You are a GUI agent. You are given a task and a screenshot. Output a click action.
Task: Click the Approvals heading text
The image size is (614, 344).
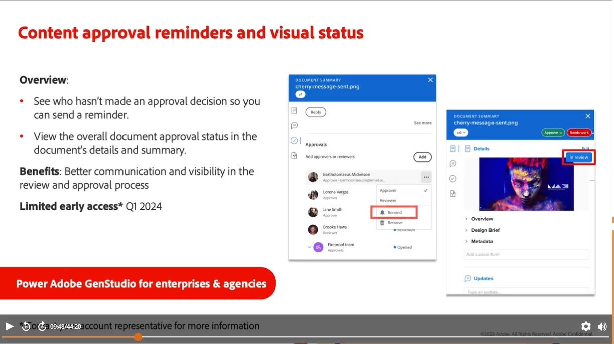pyautogui.click(x=316, y=144)
